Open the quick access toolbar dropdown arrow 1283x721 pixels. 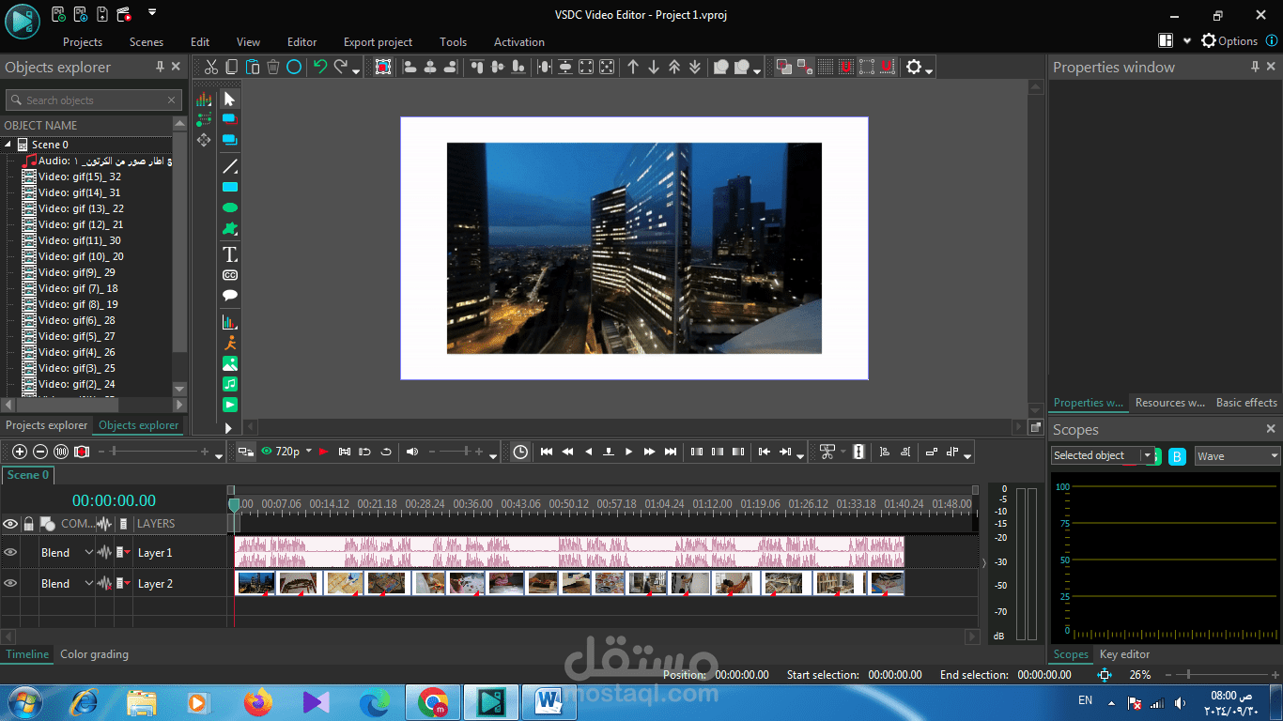(152, 13)
